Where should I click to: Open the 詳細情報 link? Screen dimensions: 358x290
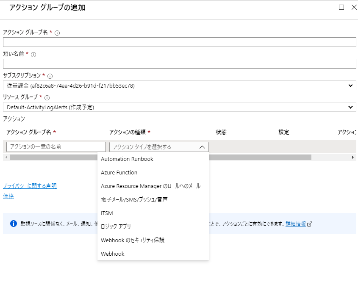coord(295,224)
